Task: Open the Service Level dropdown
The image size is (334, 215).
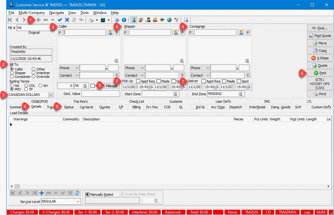Action: pos(78,201)
